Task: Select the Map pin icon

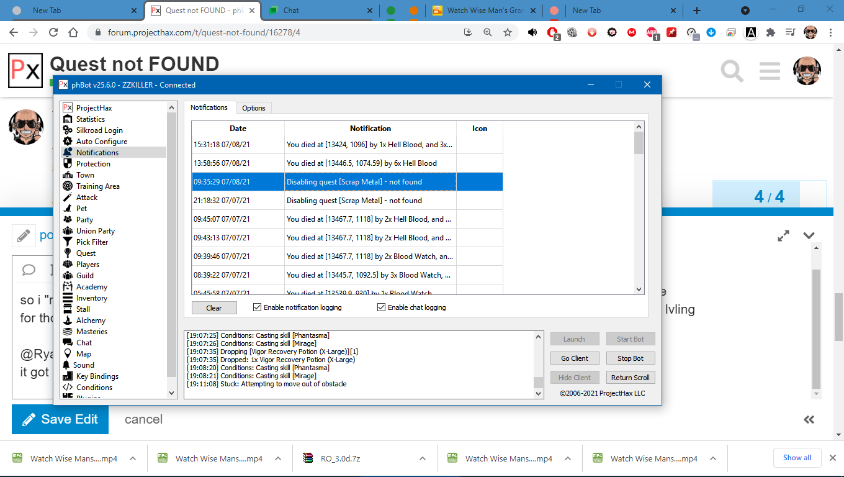Action: [x=68, y=354]
